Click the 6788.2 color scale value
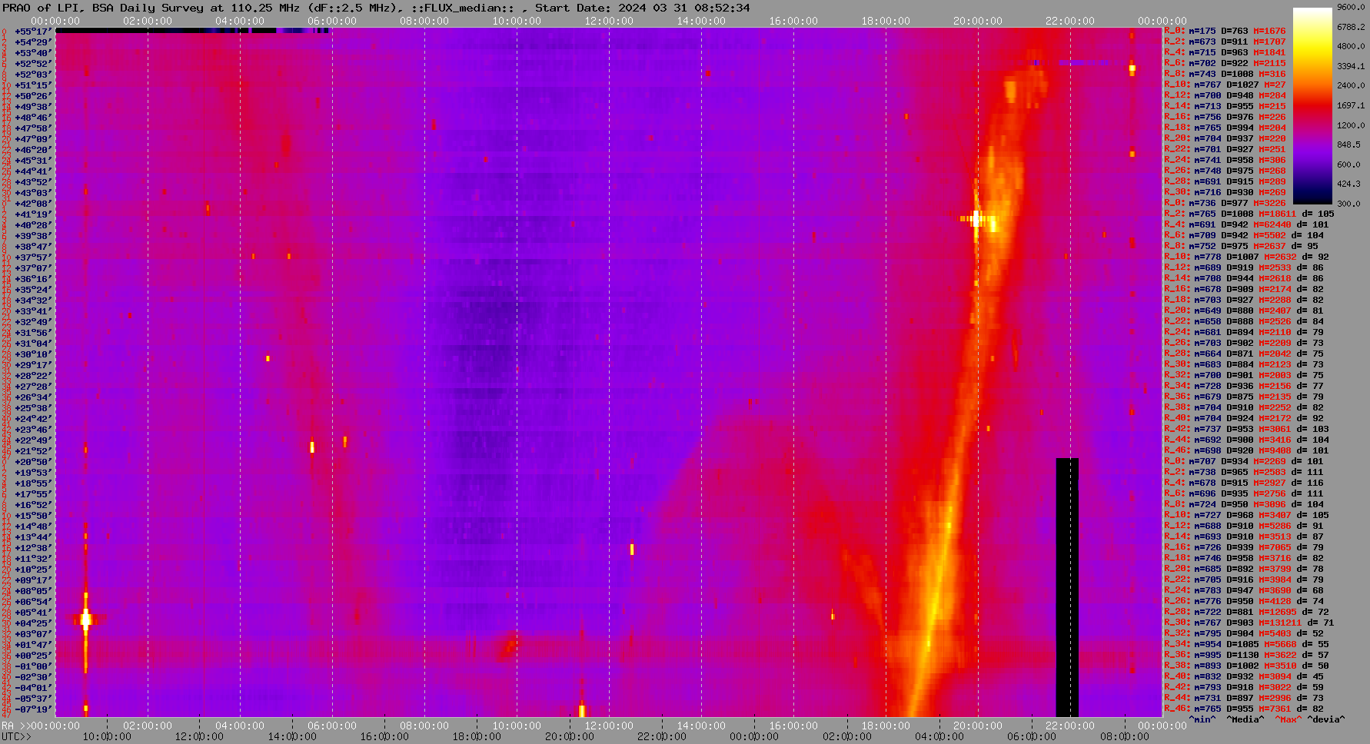The width and height of the screenshot is (1370, 744). click(1351, 27)
